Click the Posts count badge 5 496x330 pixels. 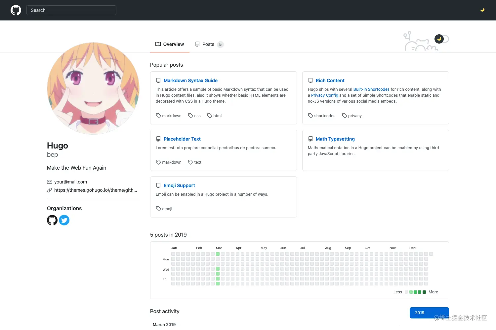pos(221,44)
